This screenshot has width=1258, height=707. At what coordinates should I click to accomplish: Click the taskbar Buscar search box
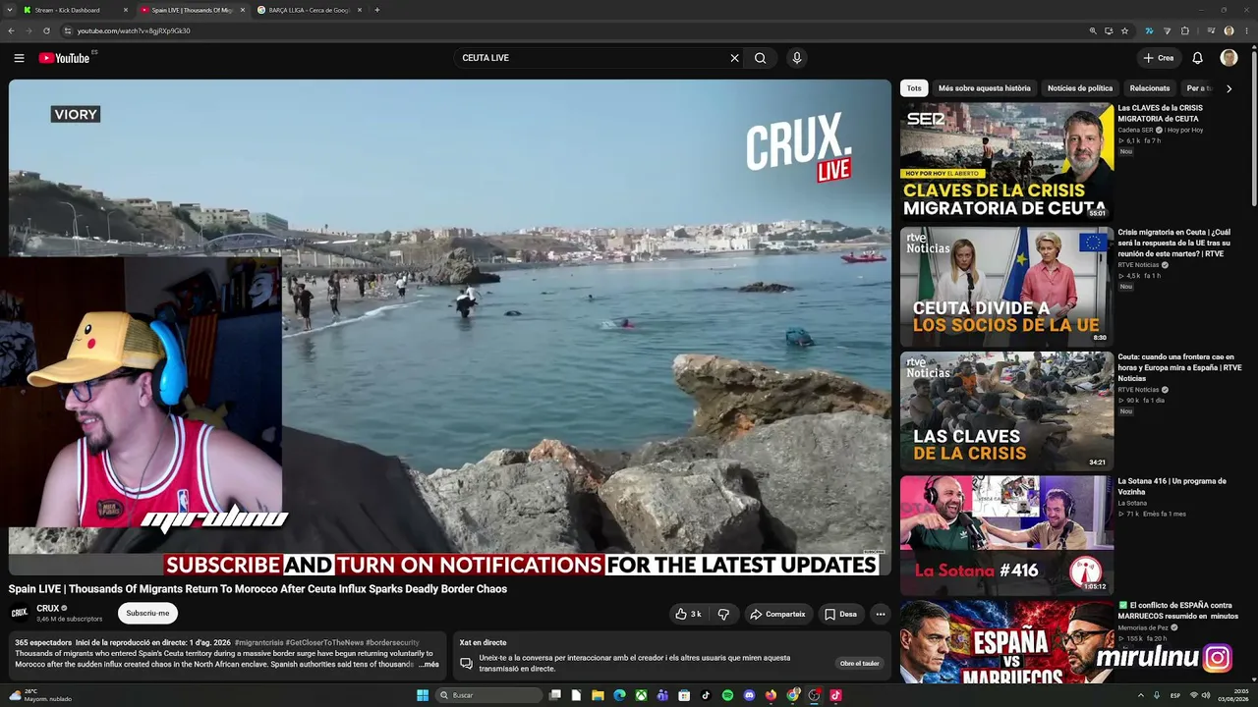tap(488, 695)
